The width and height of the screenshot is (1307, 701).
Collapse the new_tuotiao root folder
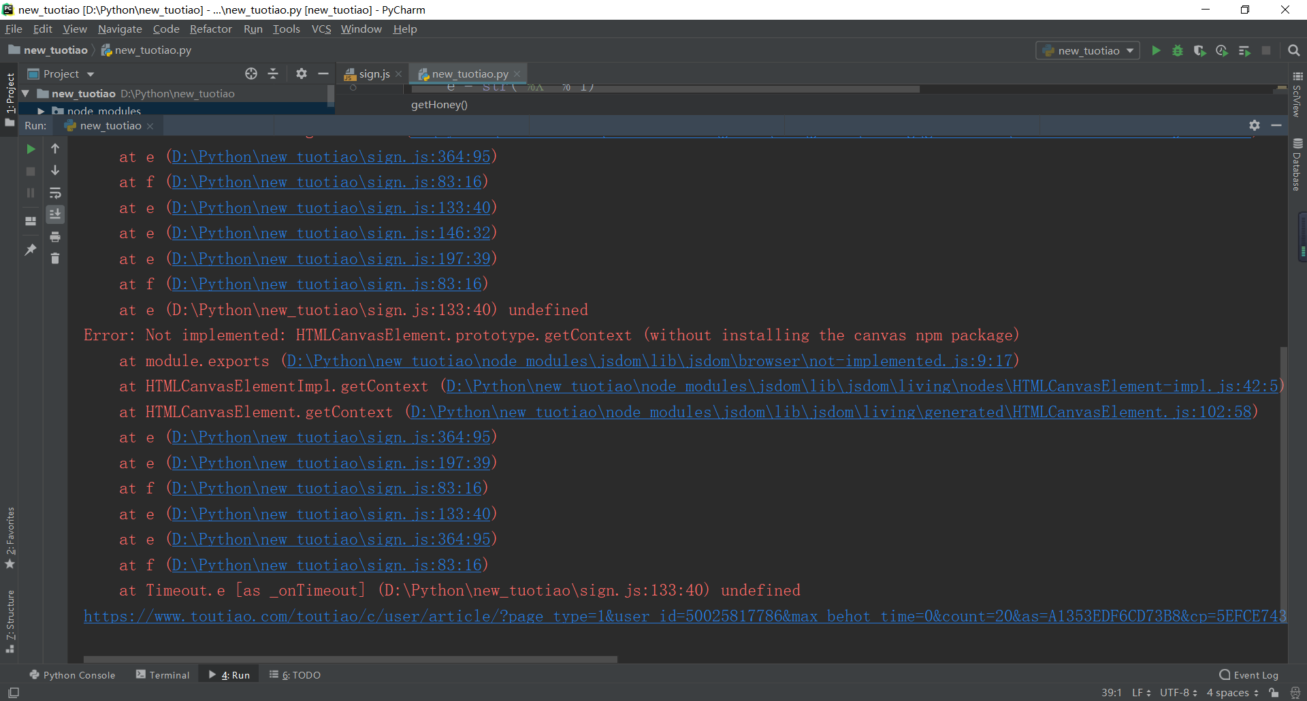pyautogui.click(x=25, y=93)
